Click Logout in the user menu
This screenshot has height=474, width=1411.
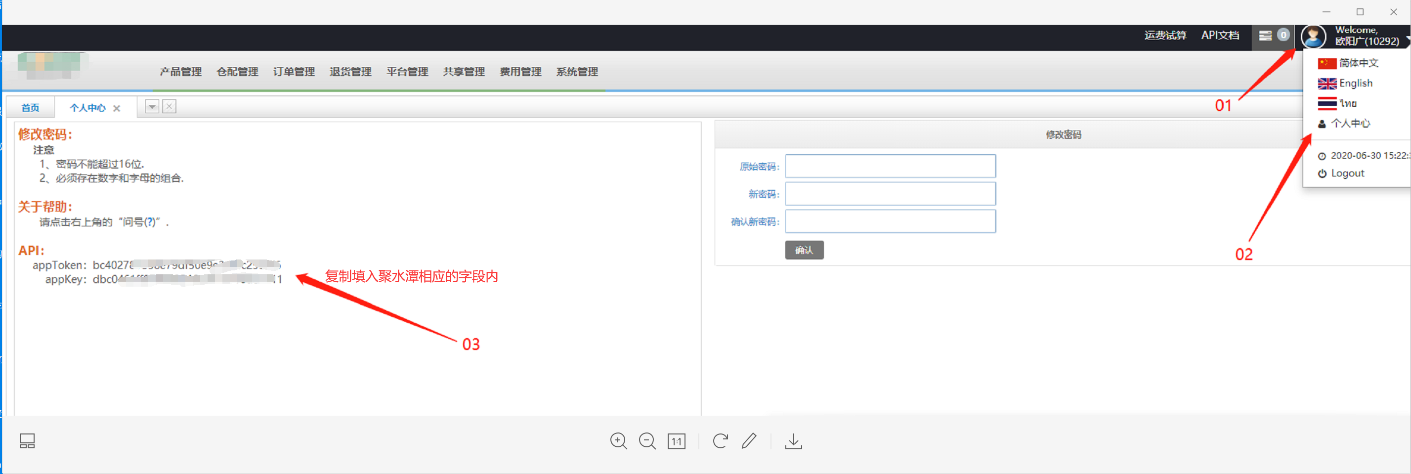(x=1347, y=173)
